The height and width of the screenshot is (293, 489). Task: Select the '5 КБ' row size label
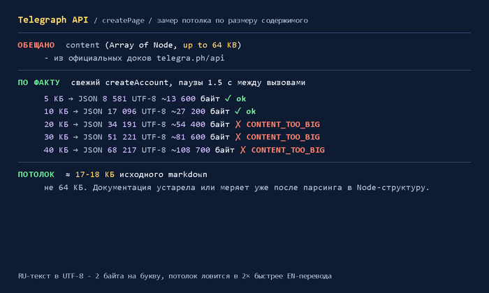point(54,98)
